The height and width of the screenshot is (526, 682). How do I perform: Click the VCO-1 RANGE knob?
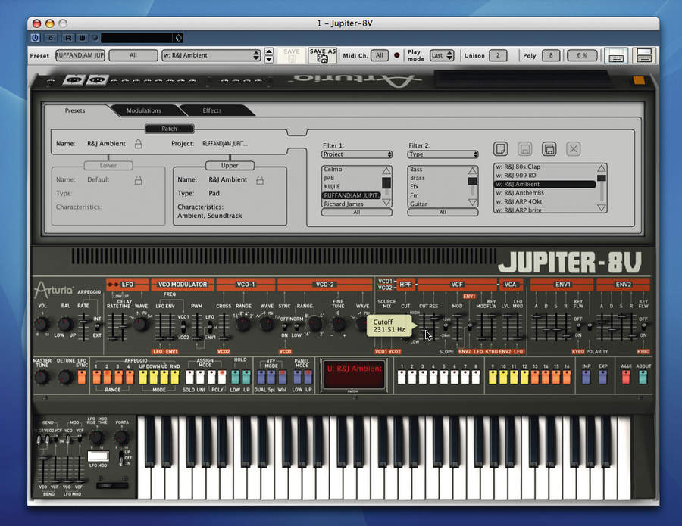[x=243, y=324]
